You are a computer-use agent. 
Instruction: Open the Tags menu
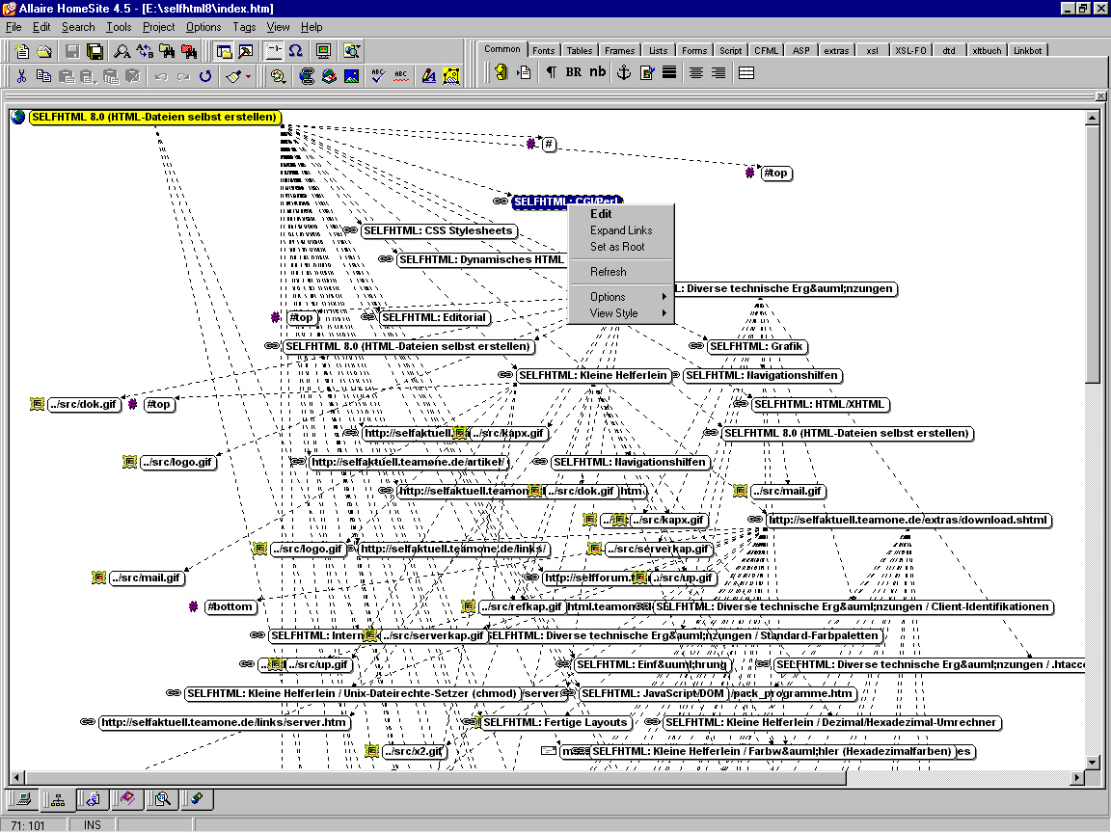tap(244, 27)
